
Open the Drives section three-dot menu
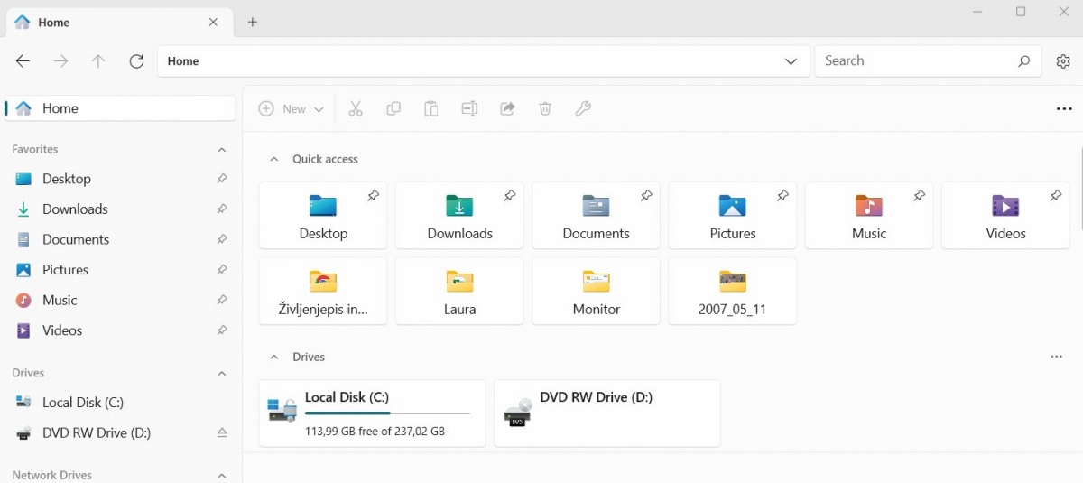[1057, 357]
